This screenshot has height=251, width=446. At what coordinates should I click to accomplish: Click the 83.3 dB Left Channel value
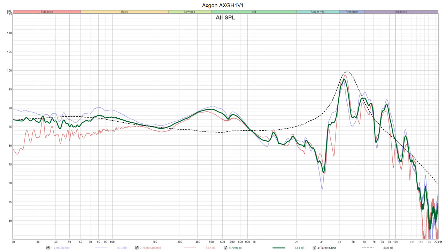pos(122,248)
